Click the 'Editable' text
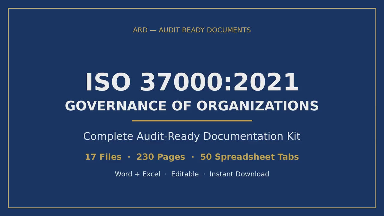 point(185,174)
